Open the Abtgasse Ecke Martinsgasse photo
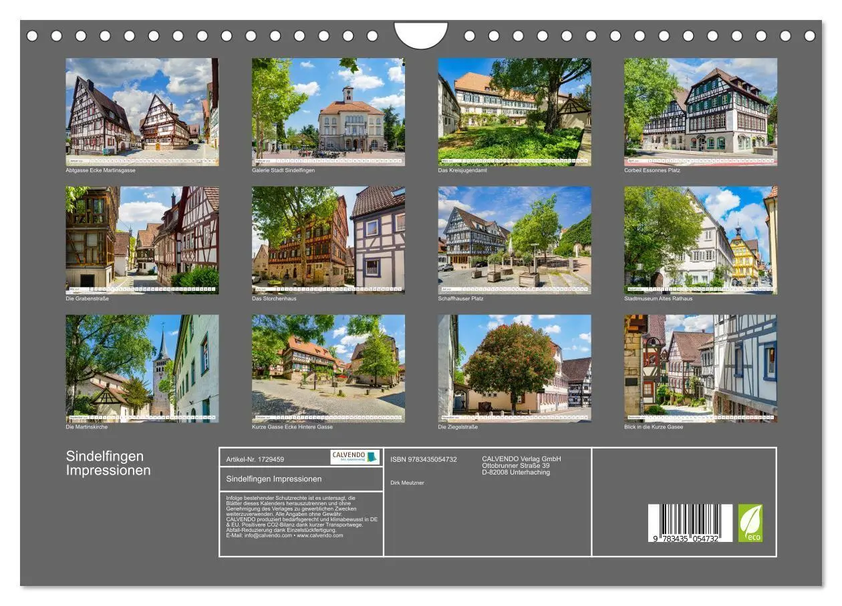This screenshot has width=842, height=606. click(x=142, y=112)
